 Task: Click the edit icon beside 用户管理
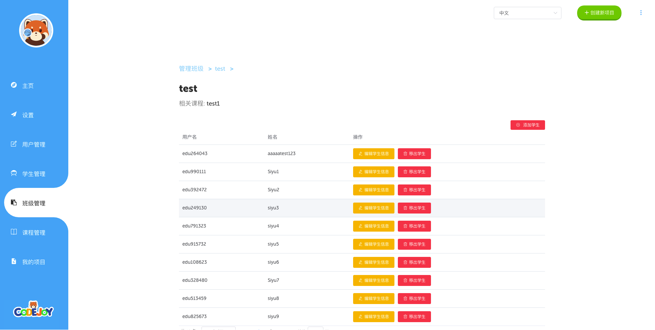point(14,144)
